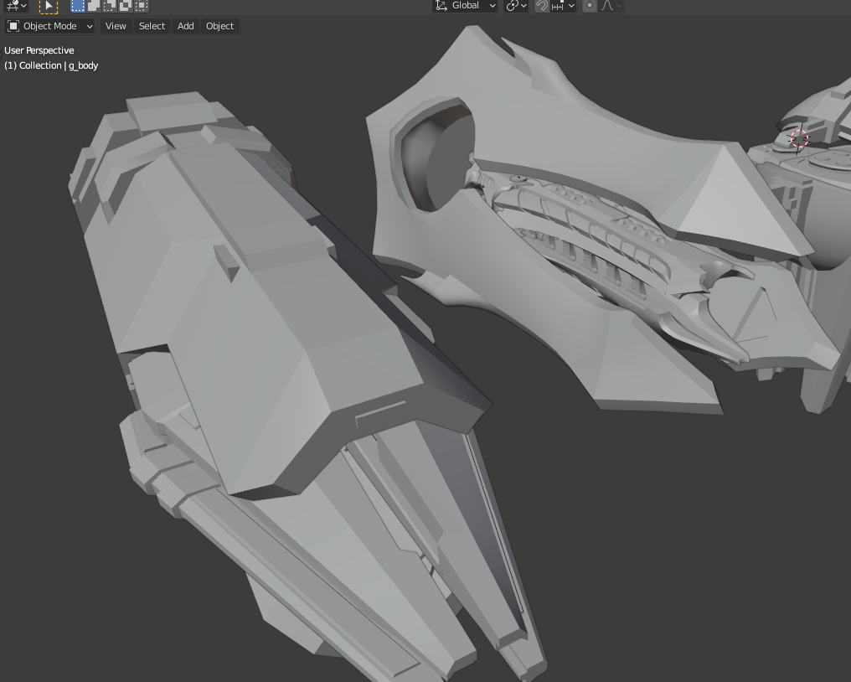The width and height of the screenshot is (851, 682).
Task: Open the View menu
Action: tap(116, 26)
